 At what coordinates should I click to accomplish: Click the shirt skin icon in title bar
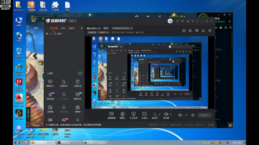click(x=193, y=21)
